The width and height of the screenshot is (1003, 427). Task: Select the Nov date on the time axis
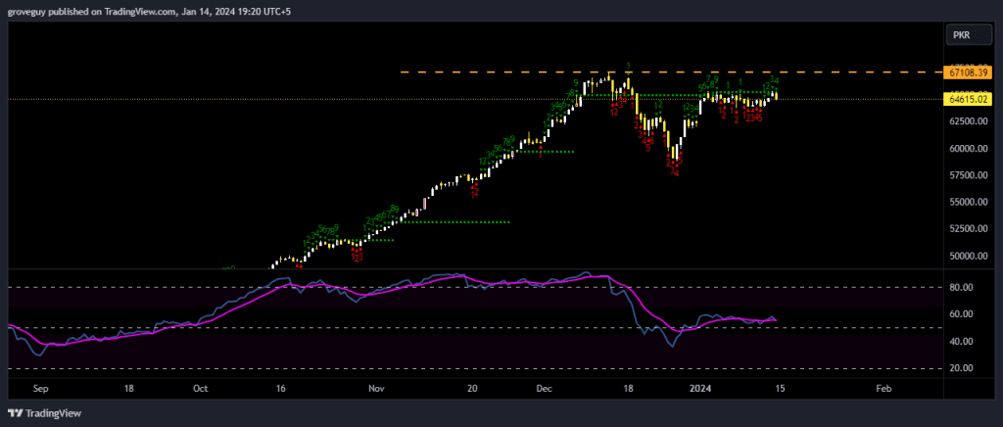point(376,389)
